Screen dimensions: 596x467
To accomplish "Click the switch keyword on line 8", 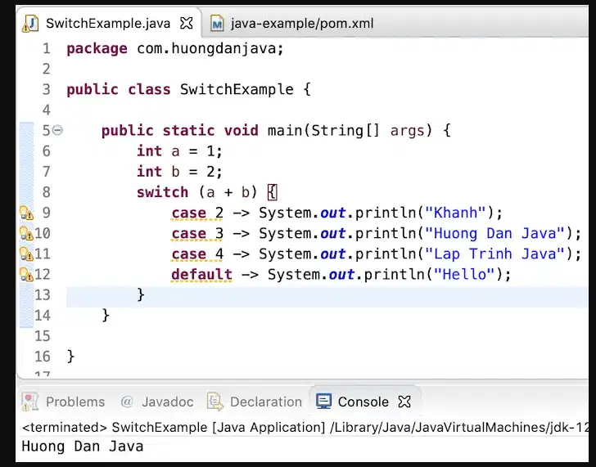I will tap(162, 192).
